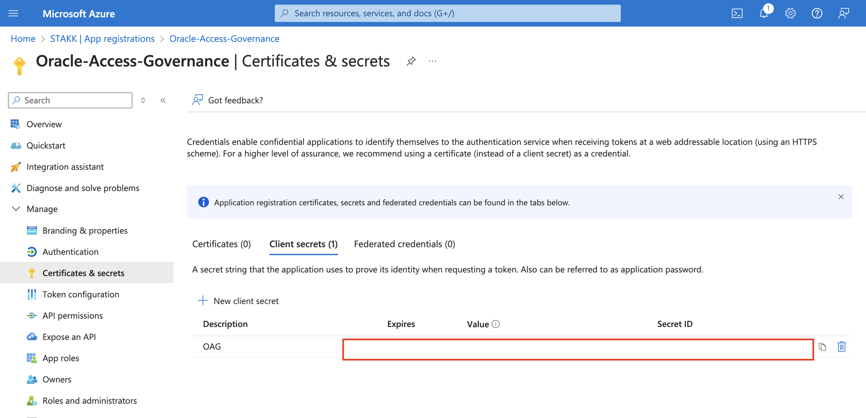Viewport: 866px width, 418px height.
Task: Open the help question mark
Action: point(817,13)
